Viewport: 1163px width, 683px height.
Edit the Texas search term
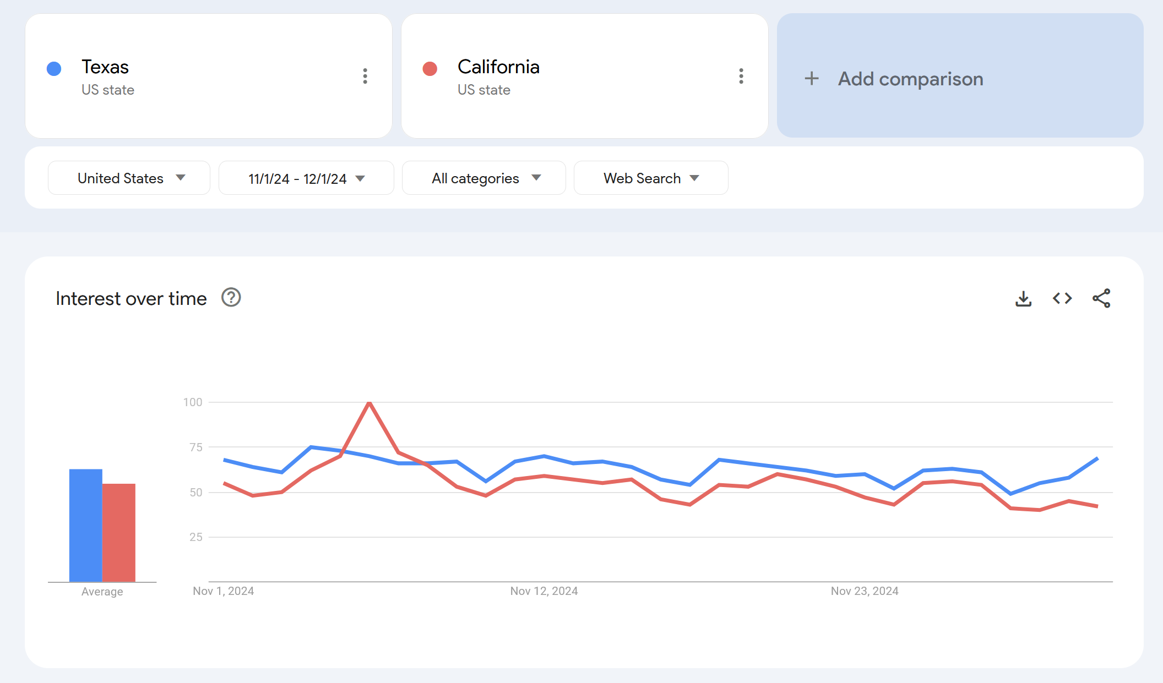pos(105,67)
